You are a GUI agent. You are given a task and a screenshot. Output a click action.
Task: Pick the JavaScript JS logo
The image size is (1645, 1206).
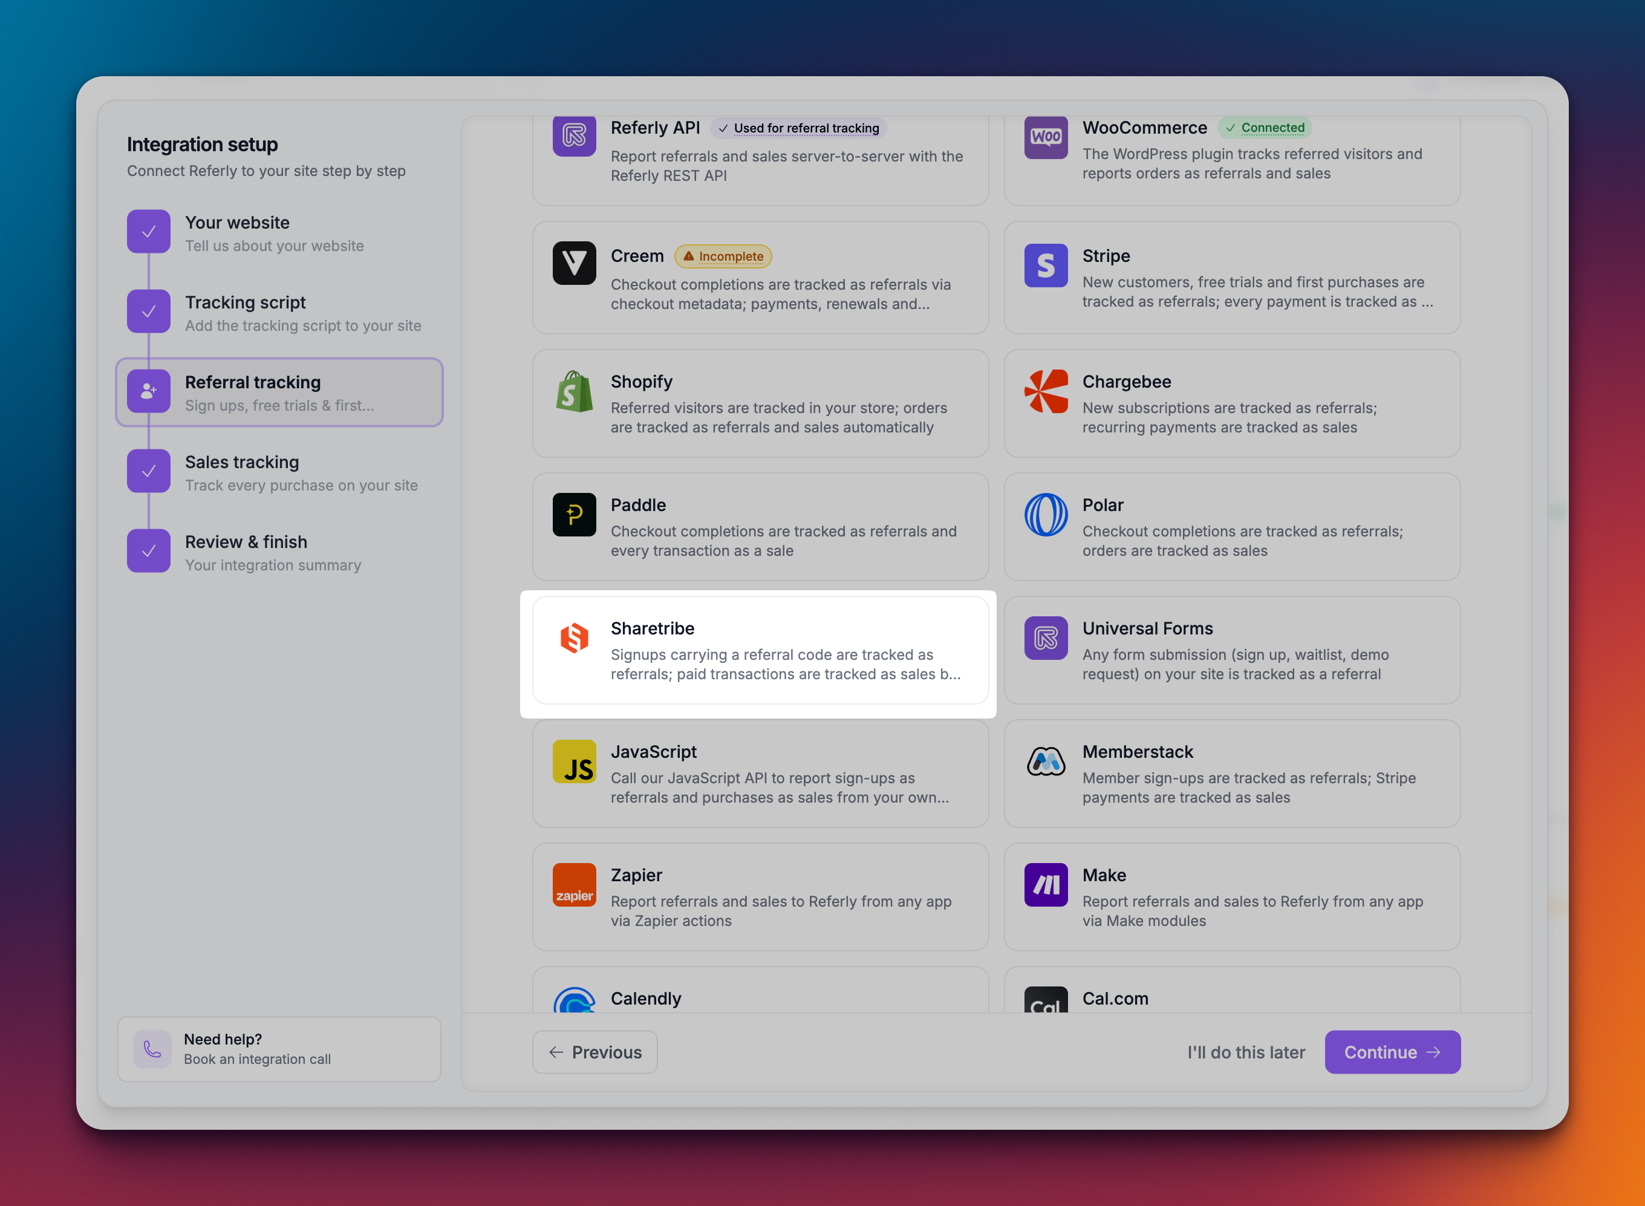coord(574,761)
